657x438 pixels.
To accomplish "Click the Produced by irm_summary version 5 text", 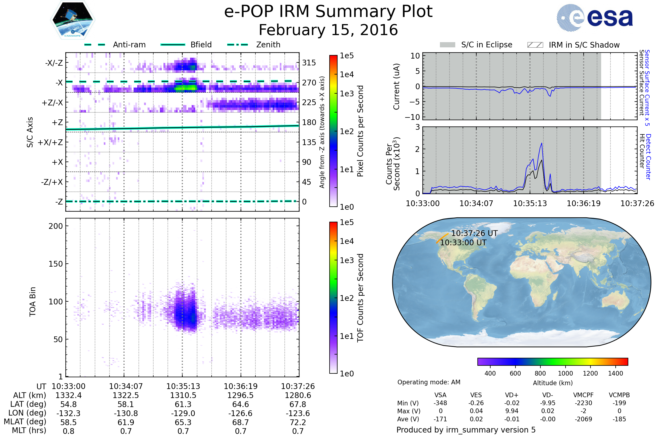I will point(466,430).
